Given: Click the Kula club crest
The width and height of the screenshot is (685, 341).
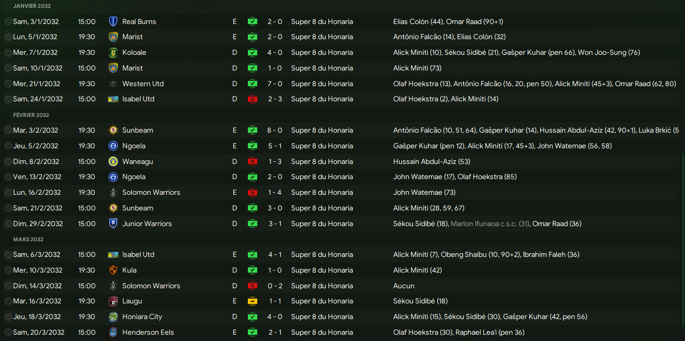Looking at the screenshot, I should (113, 270).
